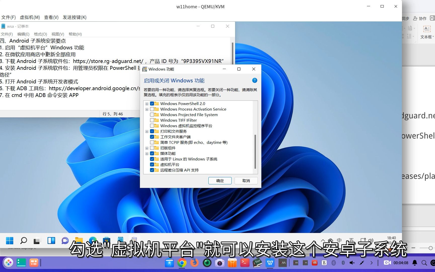Open WPS Office from the taskbar
The width and height of the screenshot is (435, 272).
pyautogui.click(x=270, y=263)
